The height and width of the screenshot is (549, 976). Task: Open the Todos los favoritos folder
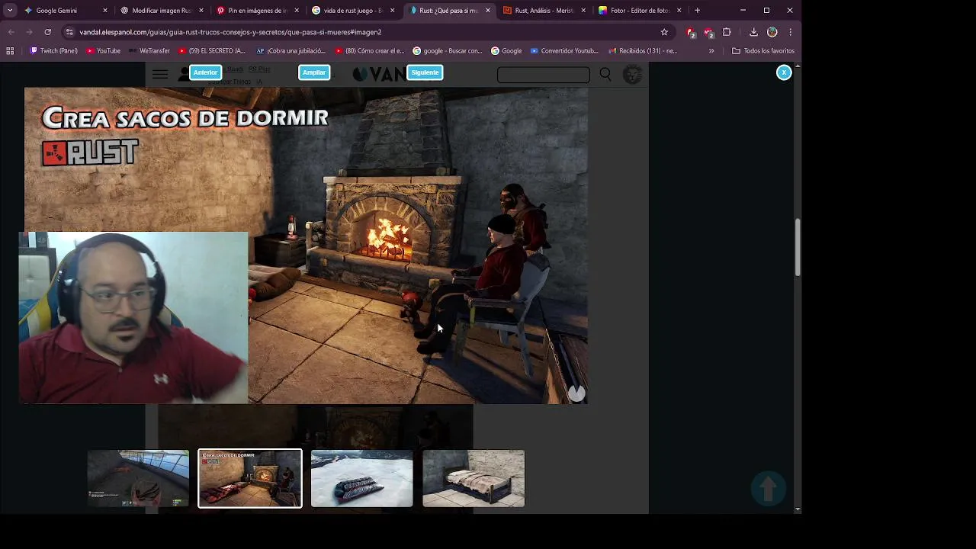763,51
